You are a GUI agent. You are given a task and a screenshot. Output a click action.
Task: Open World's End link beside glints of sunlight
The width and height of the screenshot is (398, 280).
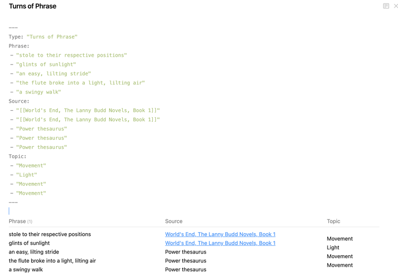[220, 243]
